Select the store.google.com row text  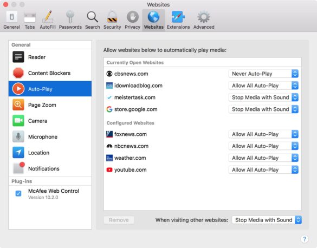tap(136, 109)
